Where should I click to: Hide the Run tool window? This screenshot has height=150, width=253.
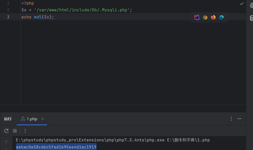(x=239, y=119)
